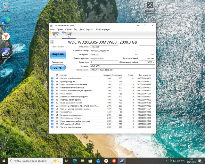This screenshot has width=205, height=164.
Task: Click the status icon of attribute 05
Action: (x=52, y=87)
